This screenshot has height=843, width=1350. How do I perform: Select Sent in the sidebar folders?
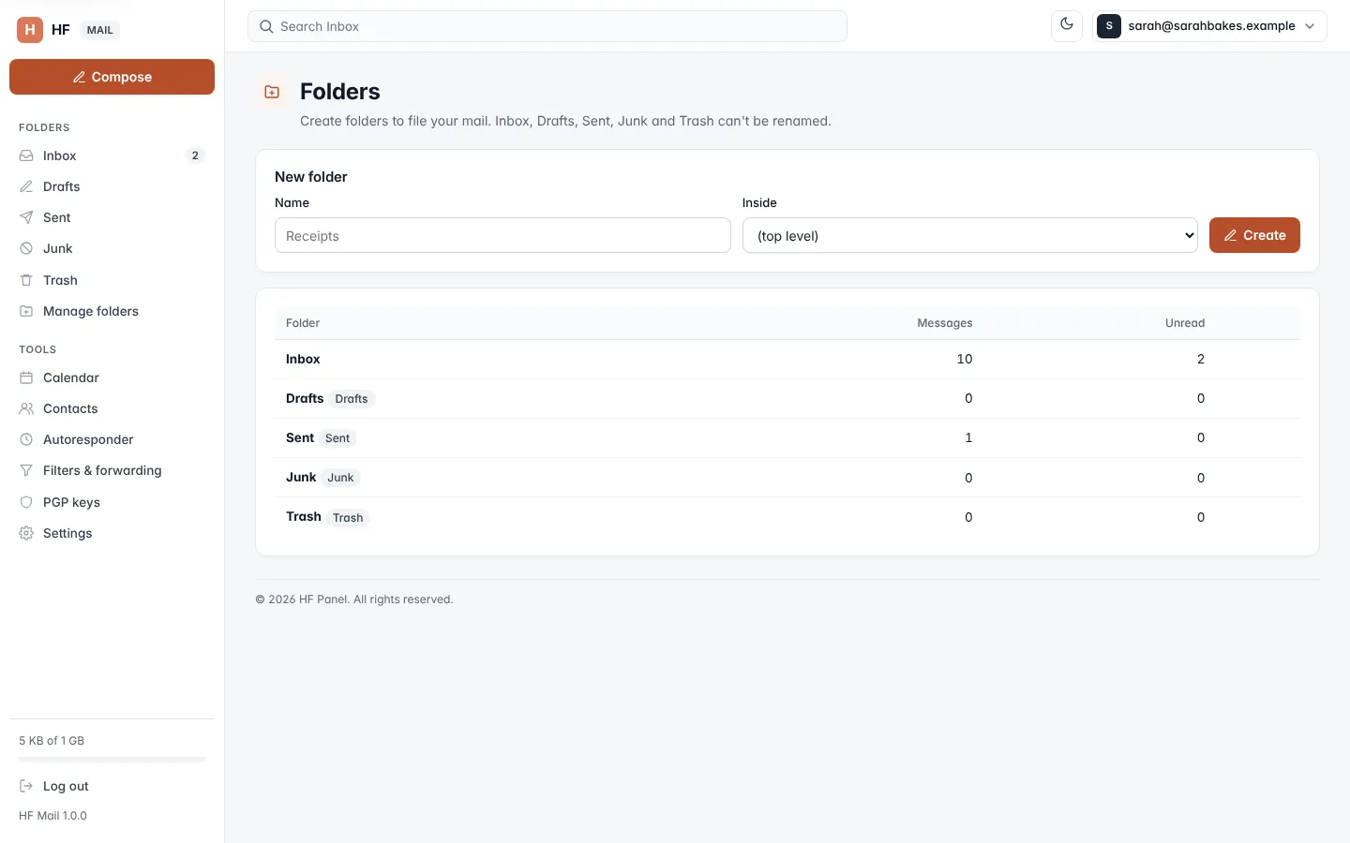tap(112, 217)
